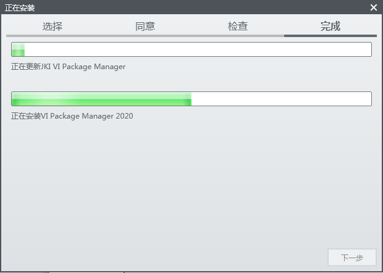
Task: Click the VI Package Manager 2020 install progress bar
Action: [192, 99]
